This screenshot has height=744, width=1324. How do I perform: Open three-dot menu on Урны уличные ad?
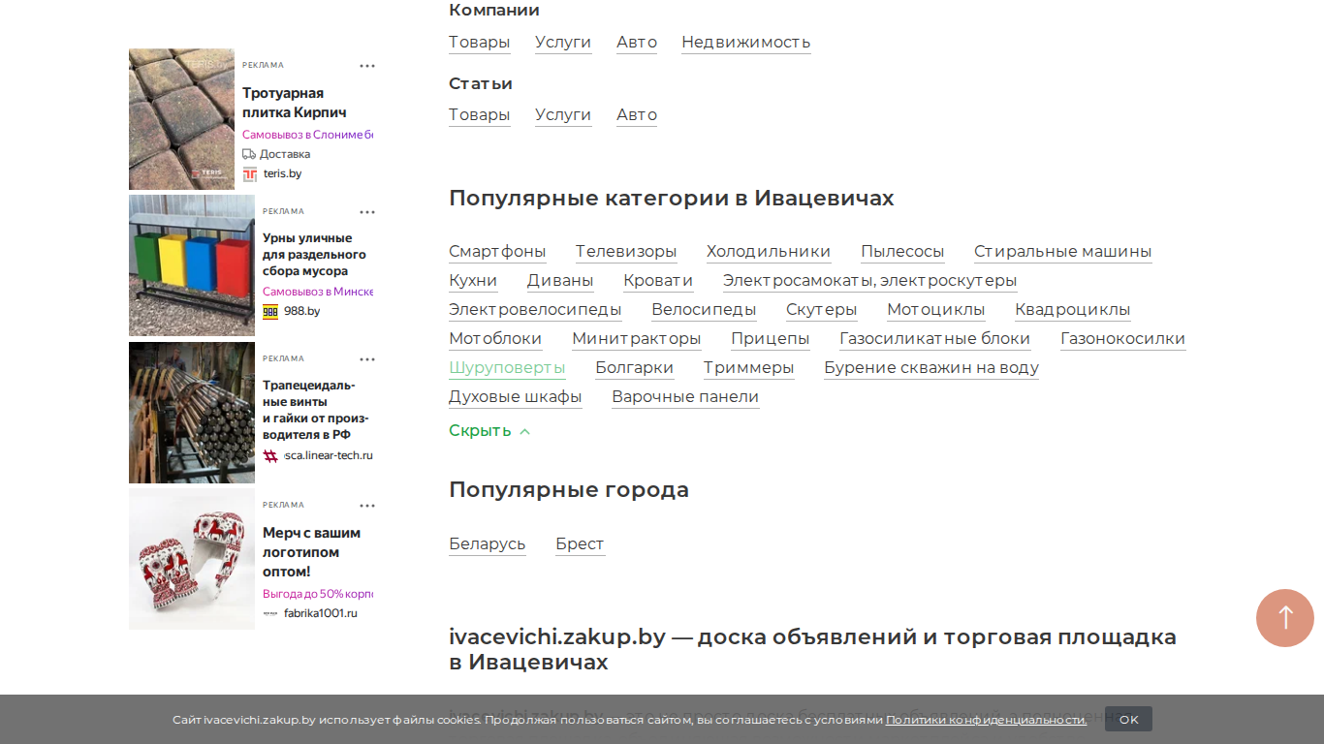click(367, 212)
